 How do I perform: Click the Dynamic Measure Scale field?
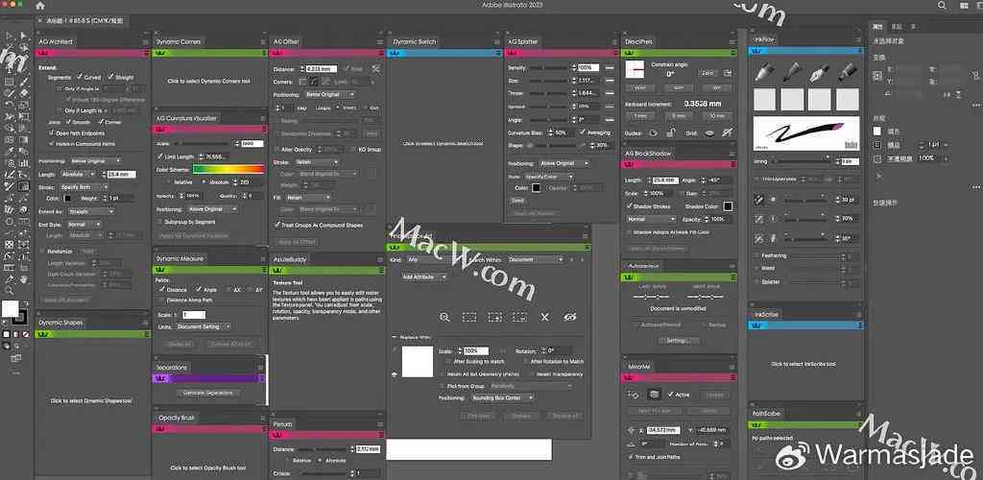pyautogui.click(x=193, y=315)
